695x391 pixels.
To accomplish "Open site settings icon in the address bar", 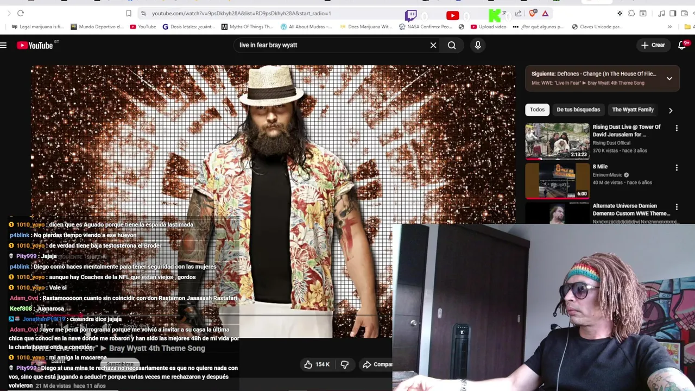I will point(143,13).
